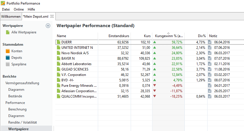Select the Novo Nordisk A/S row name
244x131 pixels.
coord(75,53)
